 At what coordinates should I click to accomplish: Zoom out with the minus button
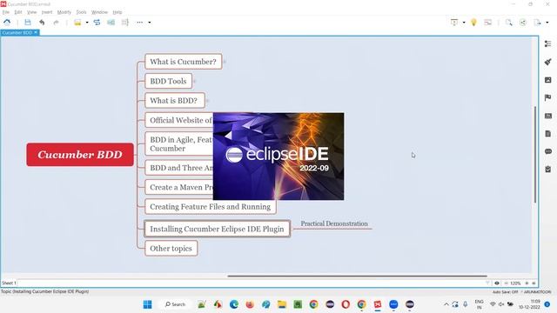(507, 283)
